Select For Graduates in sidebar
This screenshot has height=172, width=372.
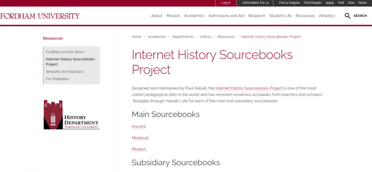coord(57,79)
